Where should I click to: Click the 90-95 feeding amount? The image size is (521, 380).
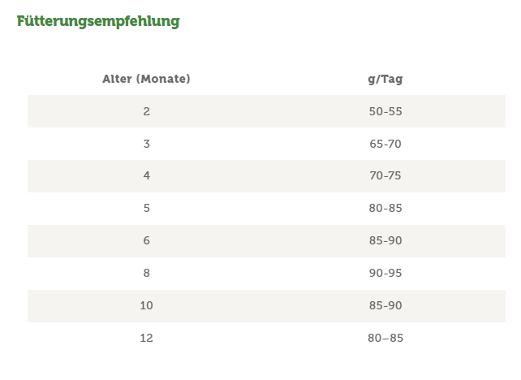[x=385, y=273]
